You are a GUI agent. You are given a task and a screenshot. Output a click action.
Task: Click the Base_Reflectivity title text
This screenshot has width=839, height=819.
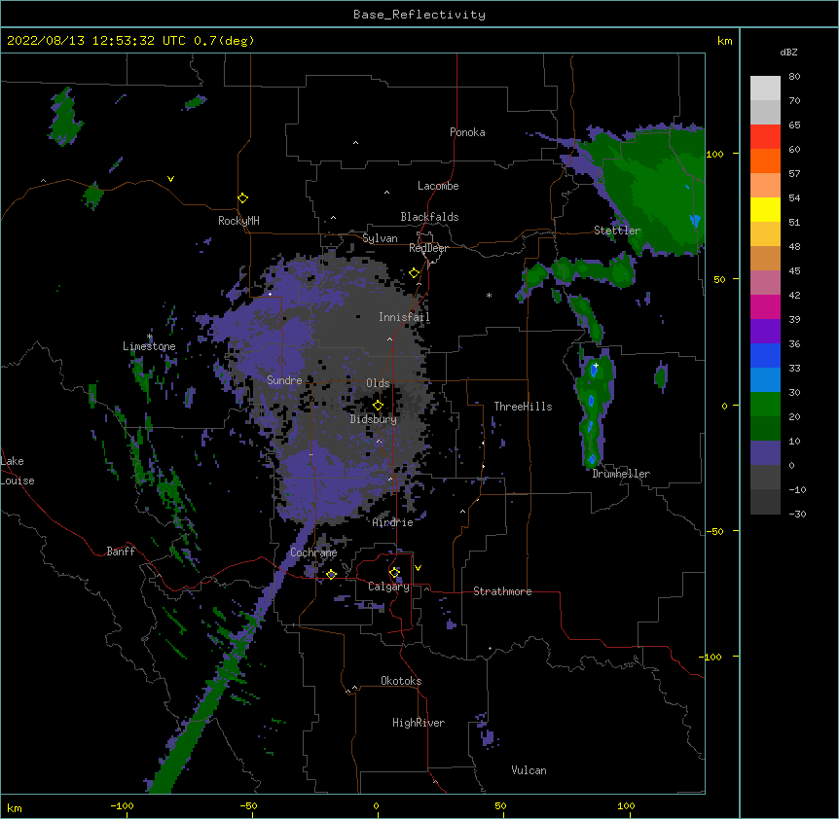coord(419,15)
